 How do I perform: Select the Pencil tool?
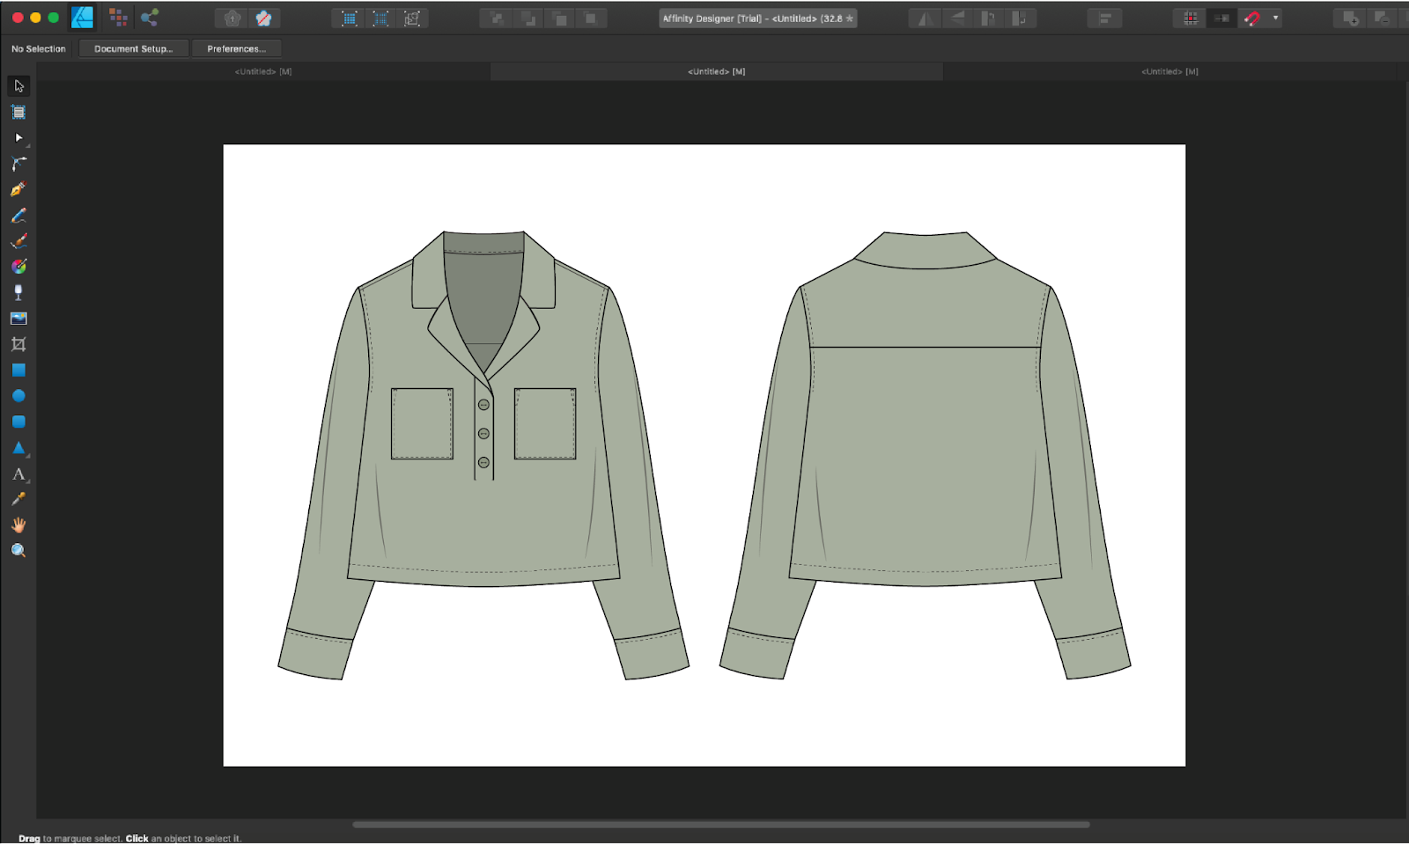point(18,216)
